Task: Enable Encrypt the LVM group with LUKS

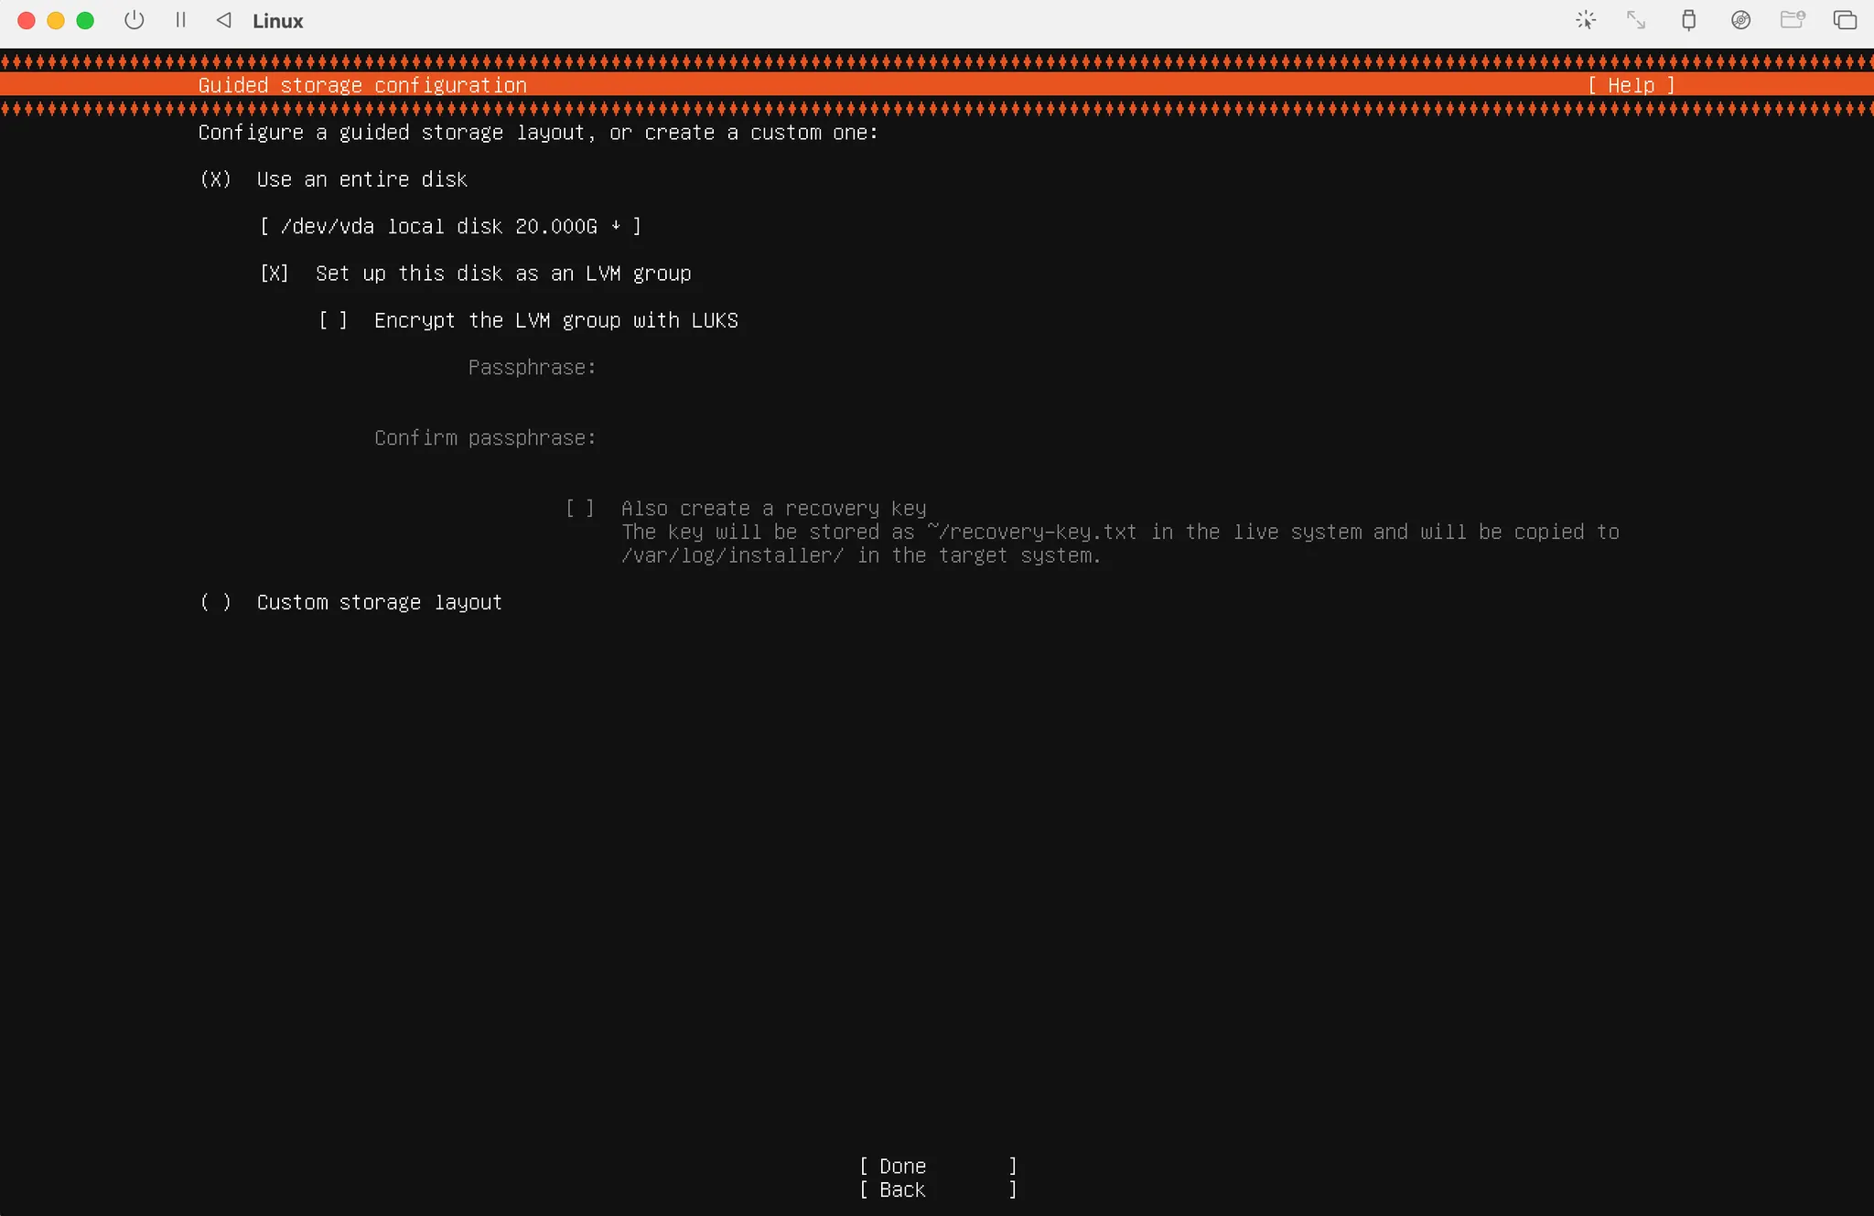Action: pos(333,320)
